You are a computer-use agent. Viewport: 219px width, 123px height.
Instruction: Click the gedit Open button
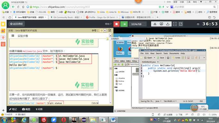tap(148, 58)
